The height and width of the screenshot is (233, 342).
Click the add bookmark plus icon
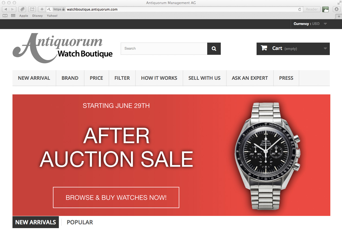click(42, 9)
